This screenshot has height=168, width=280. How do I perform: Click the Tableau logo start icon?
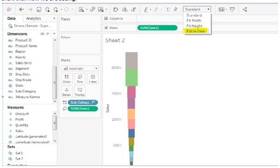[x=9, y=9]
